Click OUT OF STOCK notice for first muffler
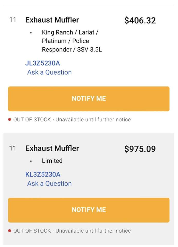Image resolution: width=178 pixels, height=247 pixels. [72, 120]
